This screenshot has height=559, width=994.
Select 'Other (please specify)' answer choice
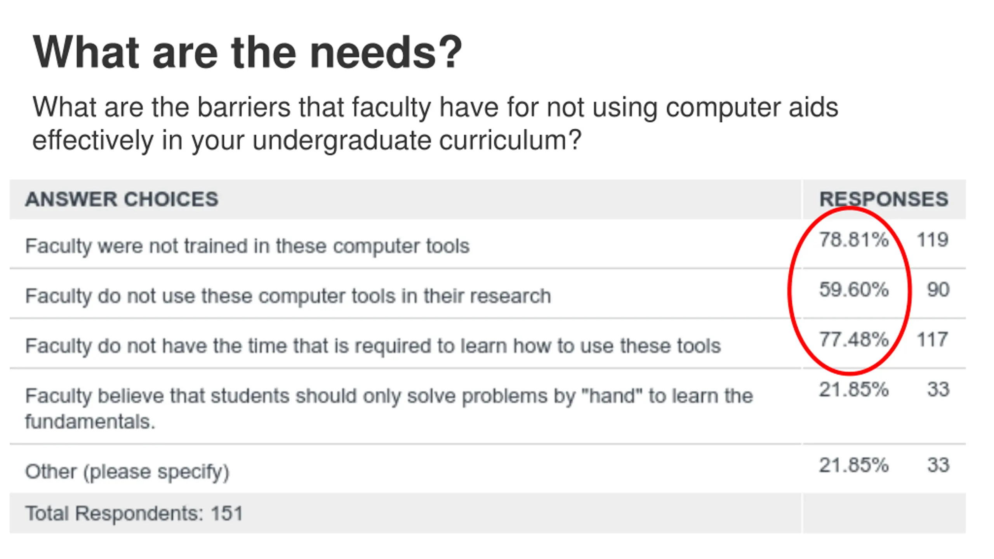pyautogui.click(x=127, y=472)
